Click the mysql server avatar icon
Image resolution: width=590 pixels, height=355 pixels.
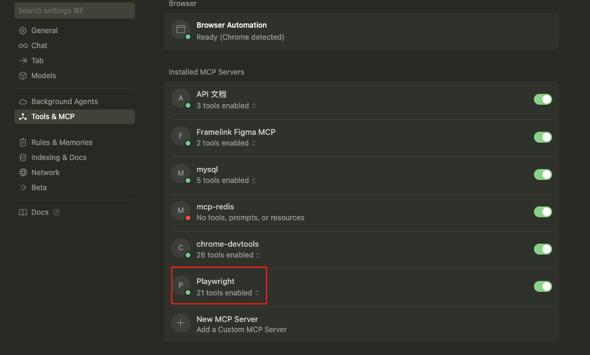[181, 173]
